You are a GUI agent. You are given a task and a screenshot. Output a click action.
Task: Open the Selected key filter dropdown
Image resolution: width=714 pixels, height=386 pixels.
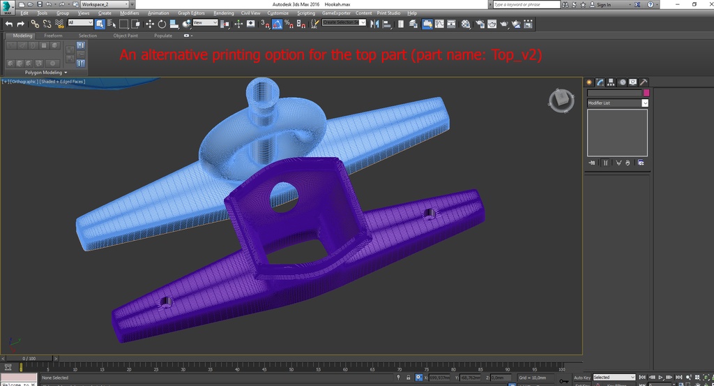click(x=614, y=378)
